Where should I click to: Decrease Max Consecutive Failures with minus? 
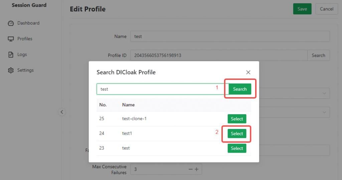[191, 169]
